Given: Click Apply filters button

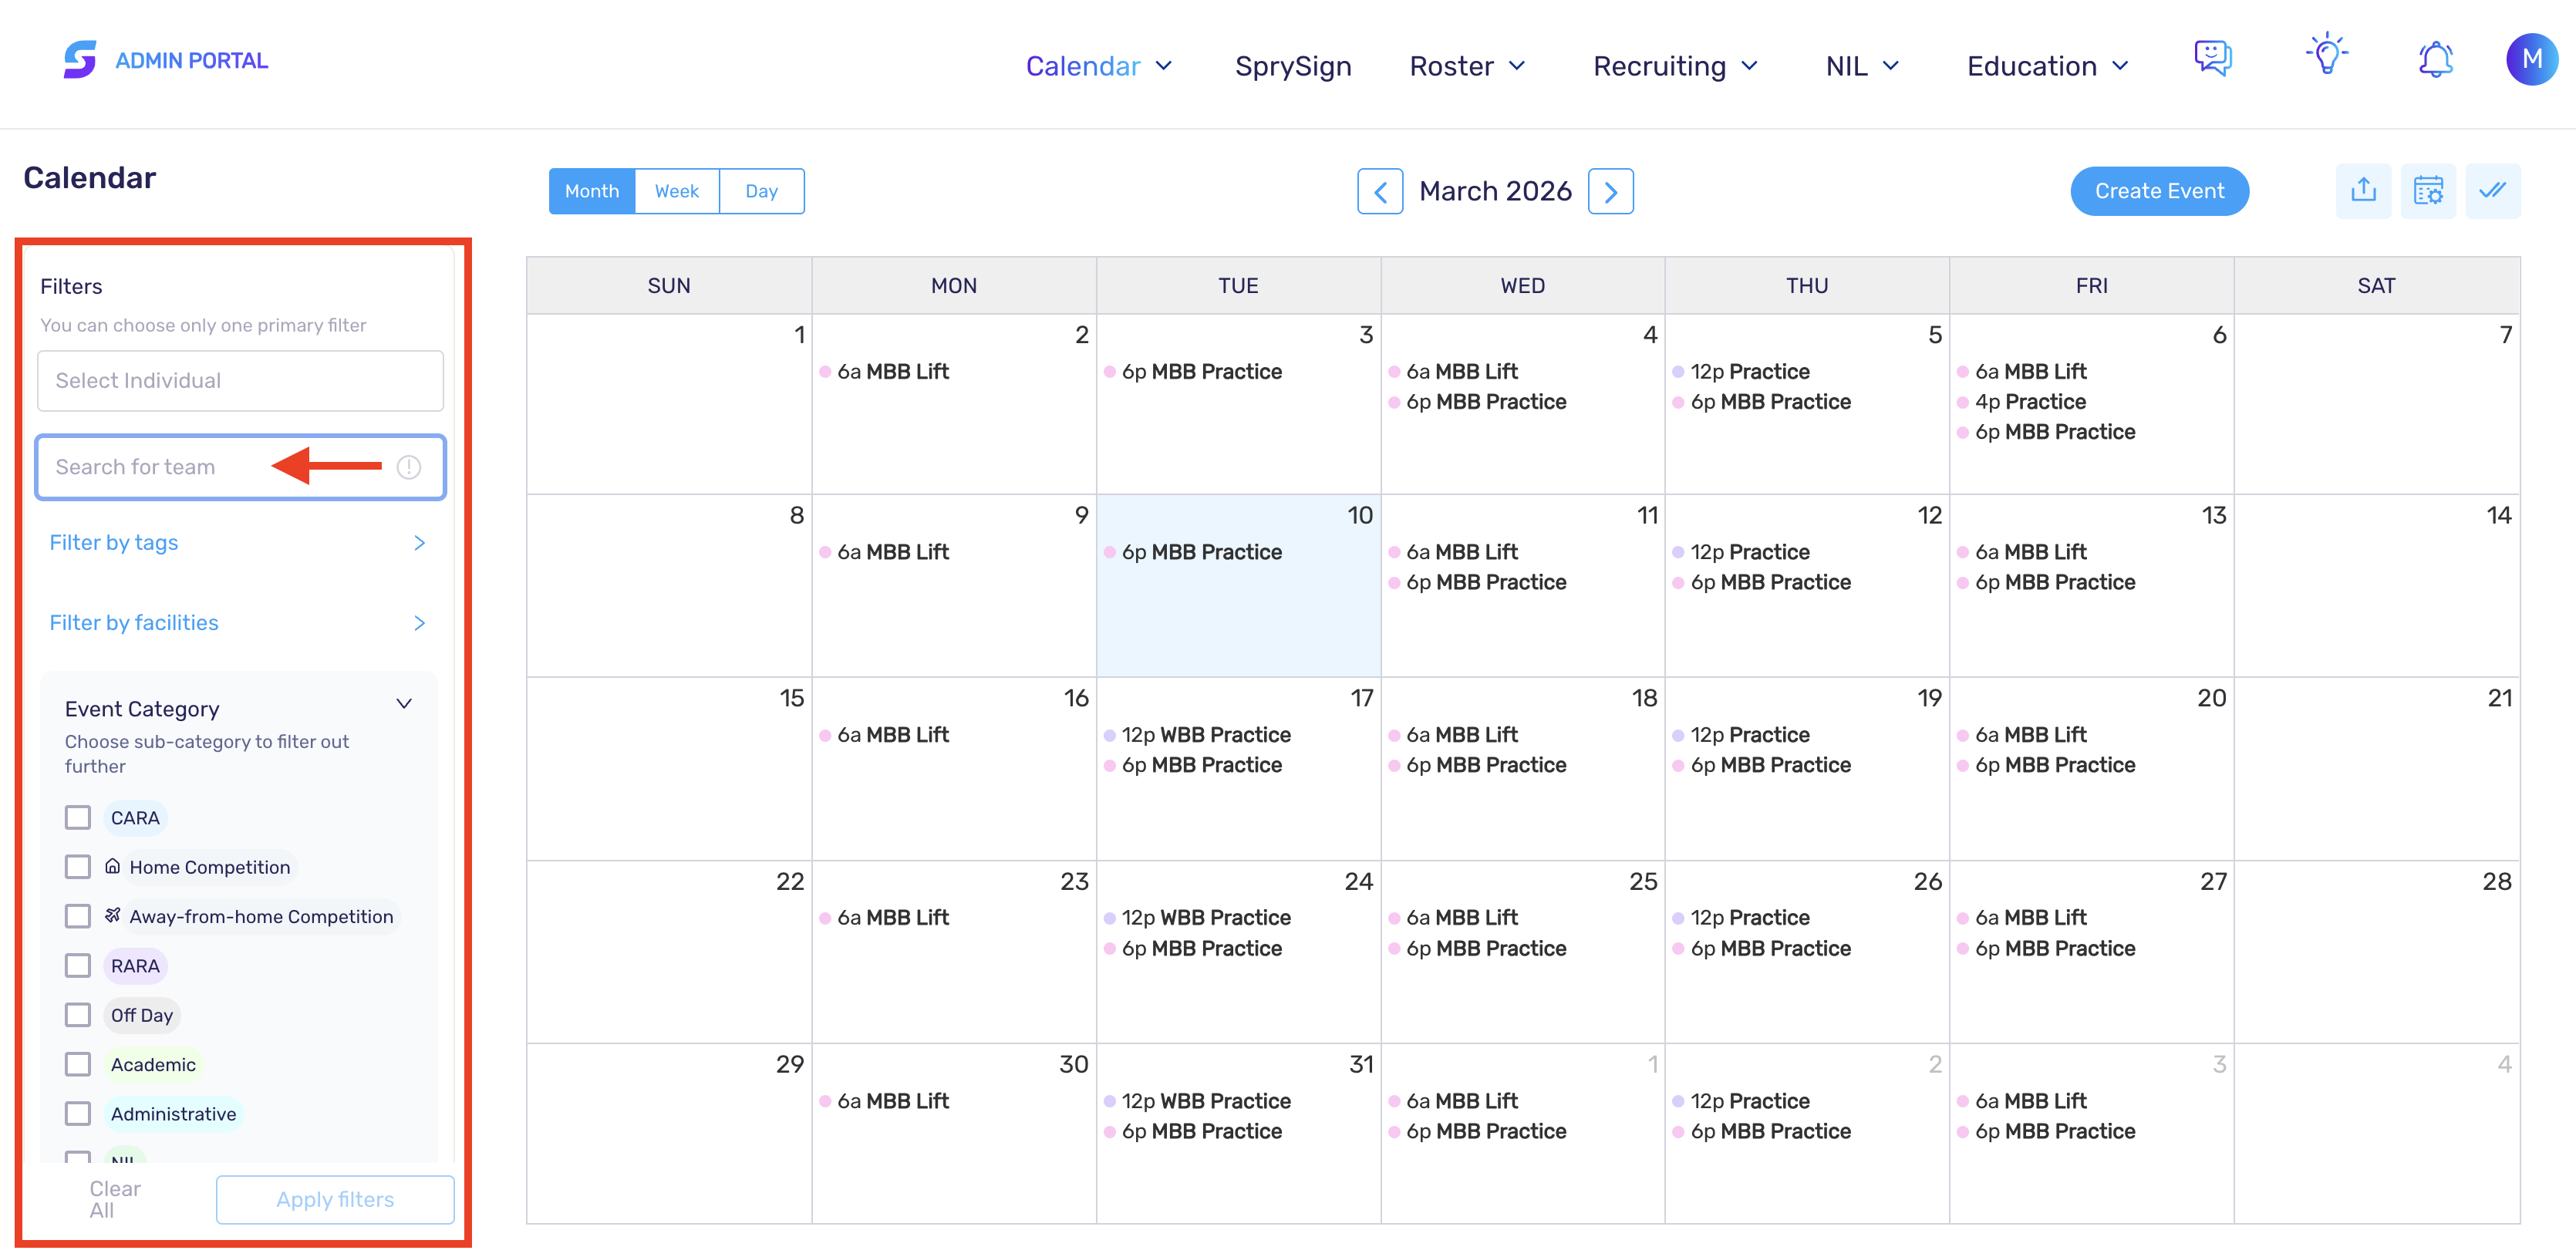Looking at the screenshot, I should [x=335, y=1199].
